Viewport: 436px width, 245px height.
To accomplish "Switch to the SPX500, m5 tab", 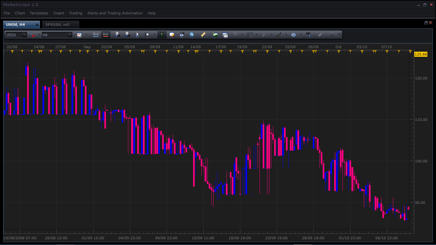I will (57, 25).
